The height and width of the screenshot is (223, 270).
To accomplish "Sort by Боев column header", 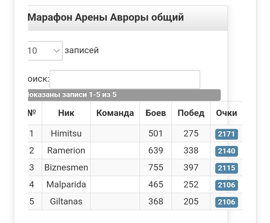I will [156, 113].
